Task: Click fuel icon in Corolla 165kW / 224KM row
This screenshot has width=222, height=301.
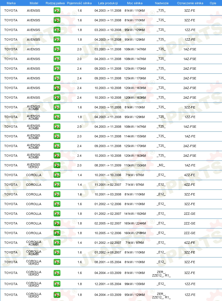Action: 57,223
